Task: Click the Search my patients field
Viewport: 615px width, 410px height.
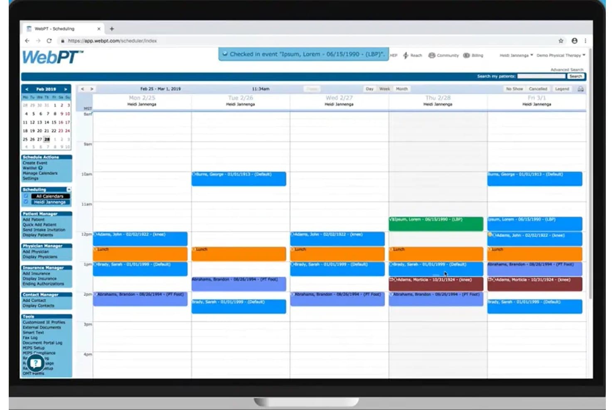Action: 541,76
